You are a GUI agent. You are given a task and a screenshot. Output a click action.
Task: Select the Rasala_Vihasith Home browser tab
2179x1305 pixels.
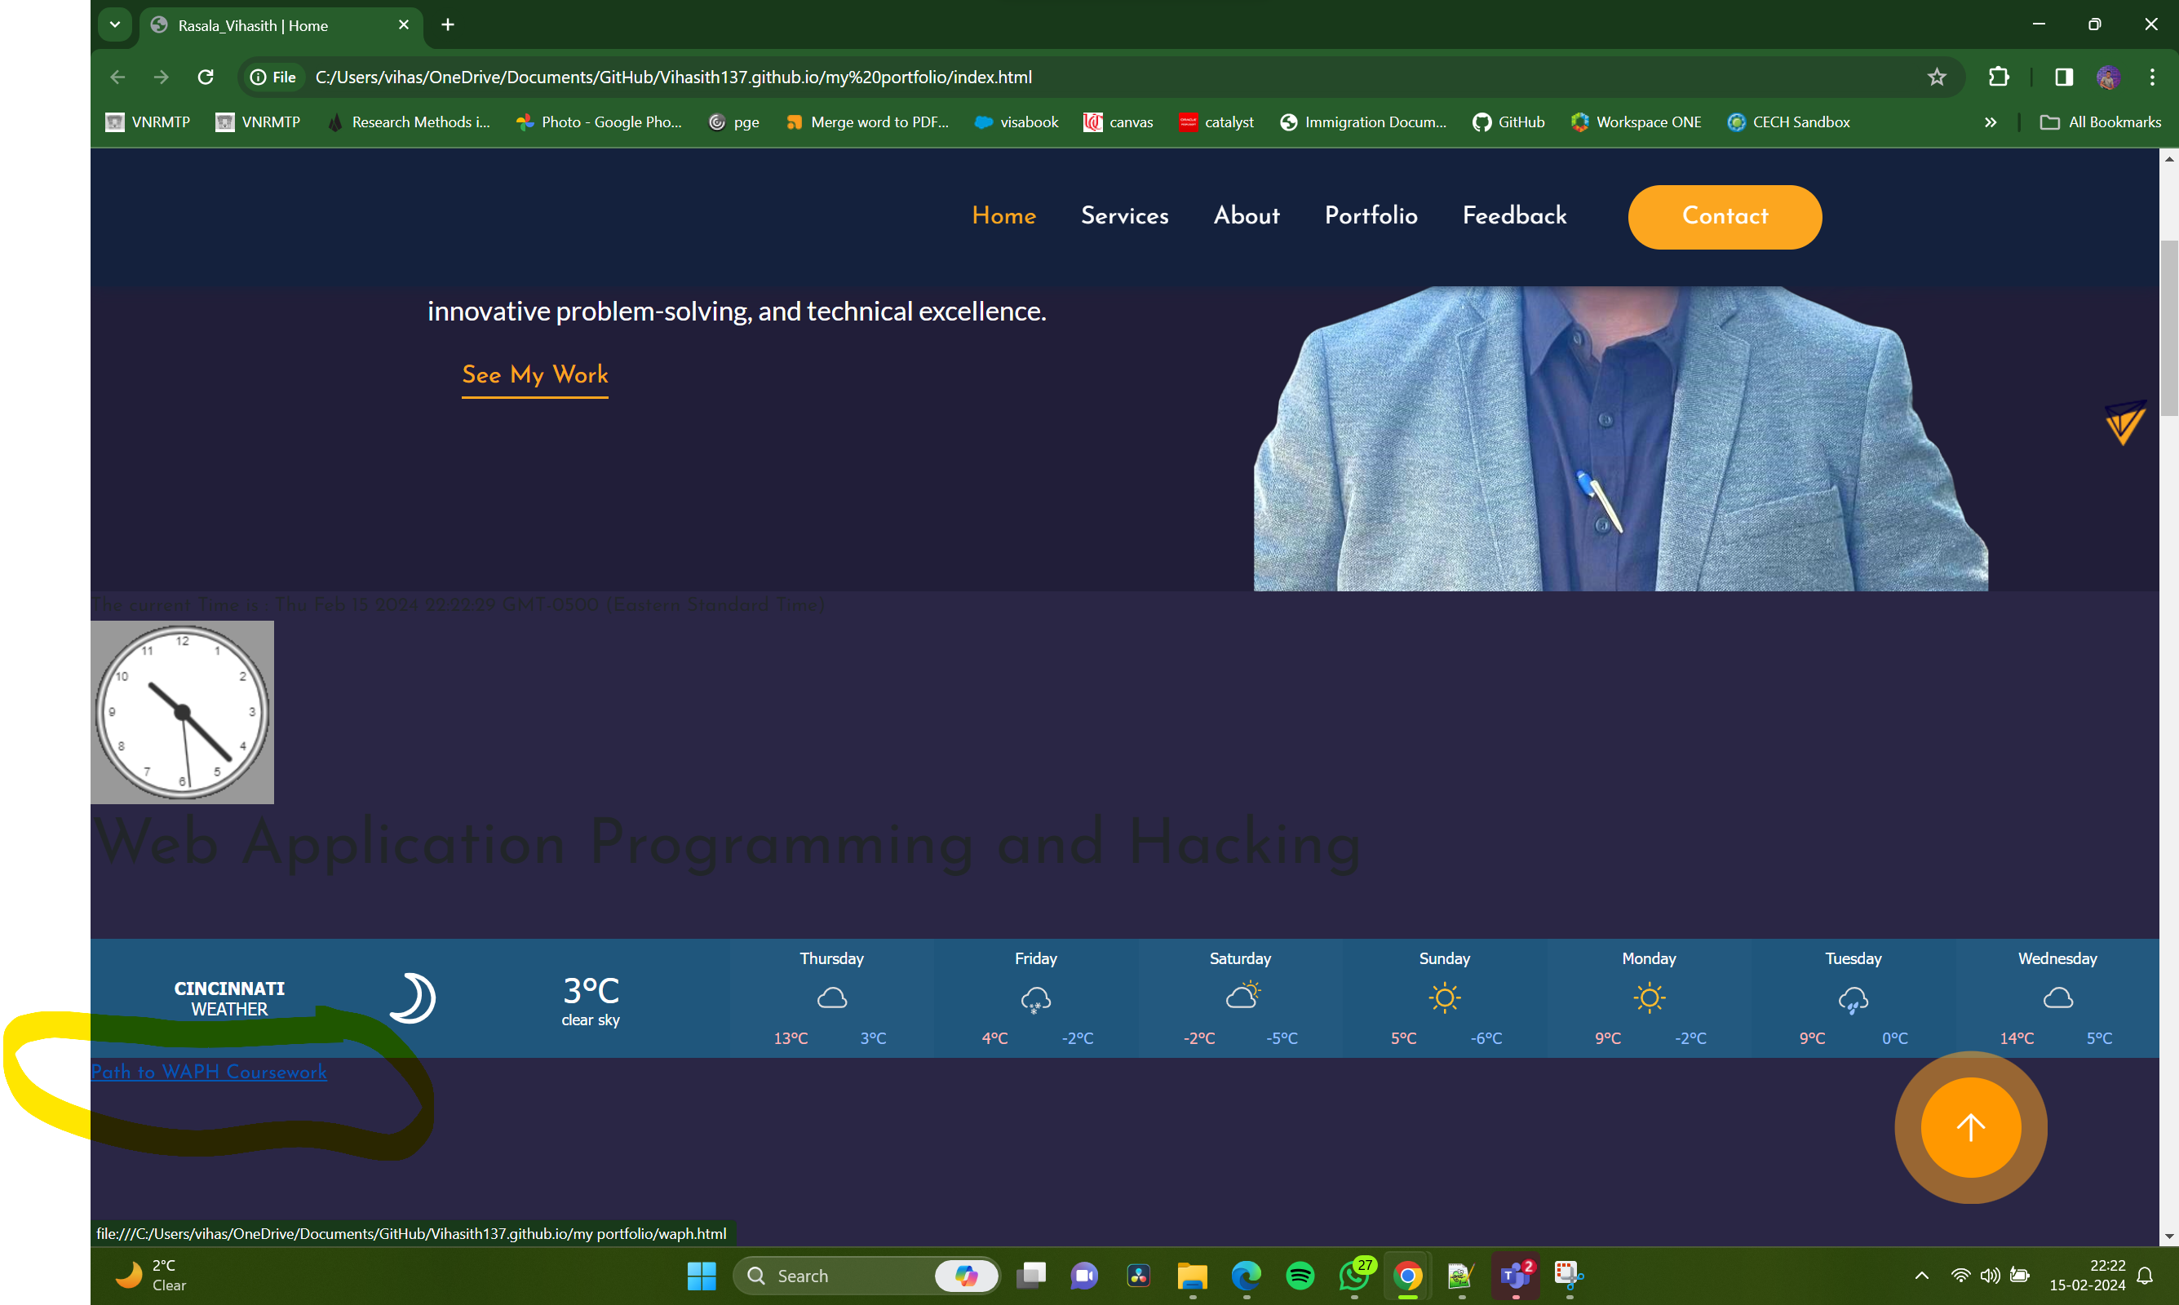coord(264,24)
